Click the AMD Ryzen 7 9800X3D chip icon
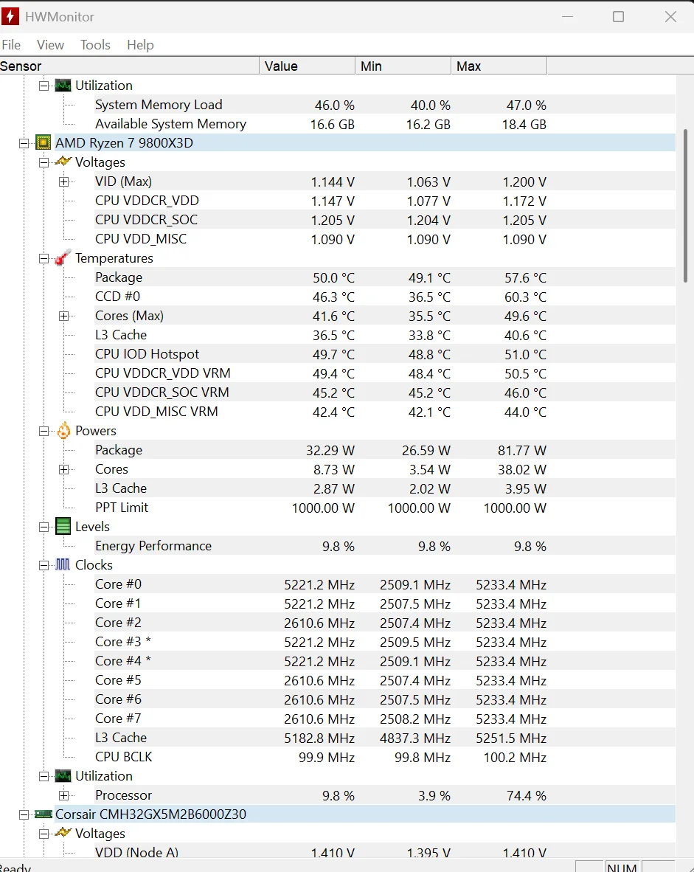Image resolution: width=694 pixels, height=872 pixels. [43, 142]
